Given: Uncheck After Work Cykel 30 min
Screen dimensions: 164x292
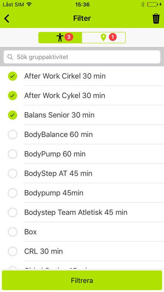Looking at the screenshot, I should [12, 95].
